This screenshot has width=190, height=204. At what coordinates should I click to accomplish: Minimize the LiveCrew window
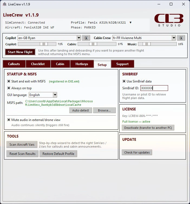point(159,4)
